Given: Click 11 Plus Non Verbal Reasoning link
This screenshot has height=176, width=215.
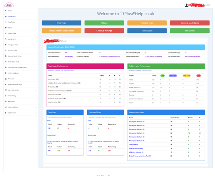Looking at the screenshot, I should [109, 56].
